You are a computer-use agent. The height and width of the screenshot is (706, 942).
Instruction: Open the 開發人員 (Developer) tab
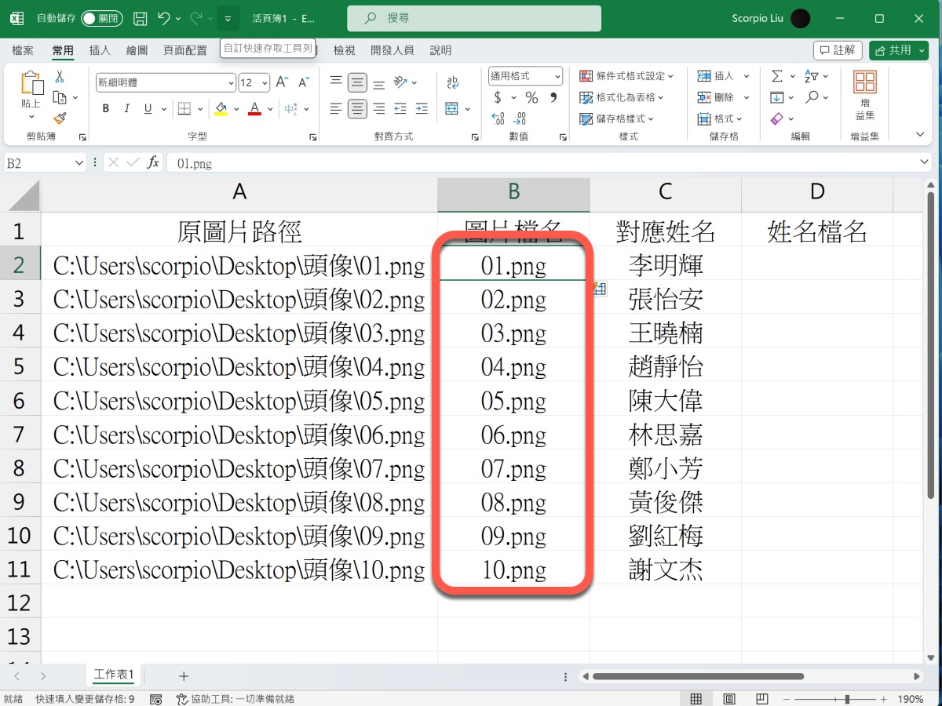(x=392, y=50)
